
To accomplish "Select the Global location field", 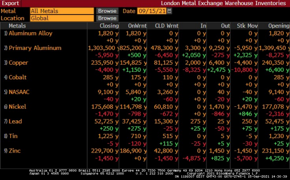I will (x=62, y=18).
